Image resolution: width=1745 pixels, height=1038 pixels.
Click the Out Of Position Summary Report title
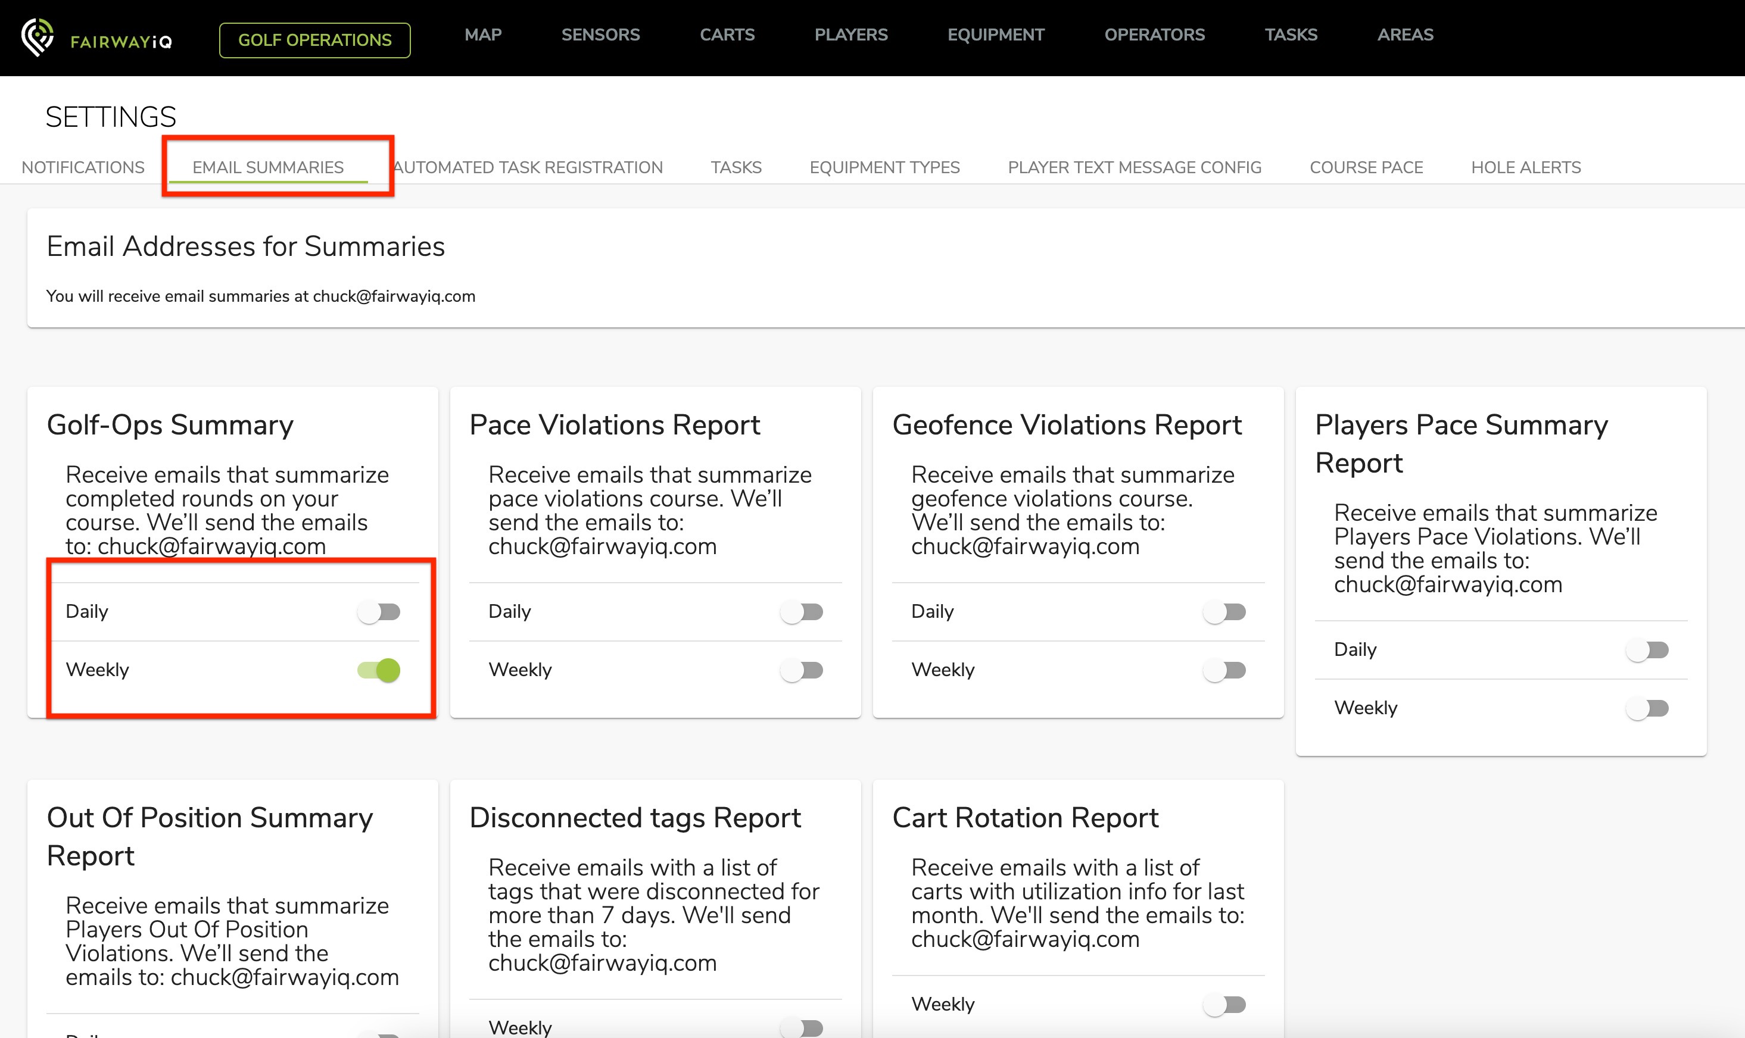(x=210, y=837)
